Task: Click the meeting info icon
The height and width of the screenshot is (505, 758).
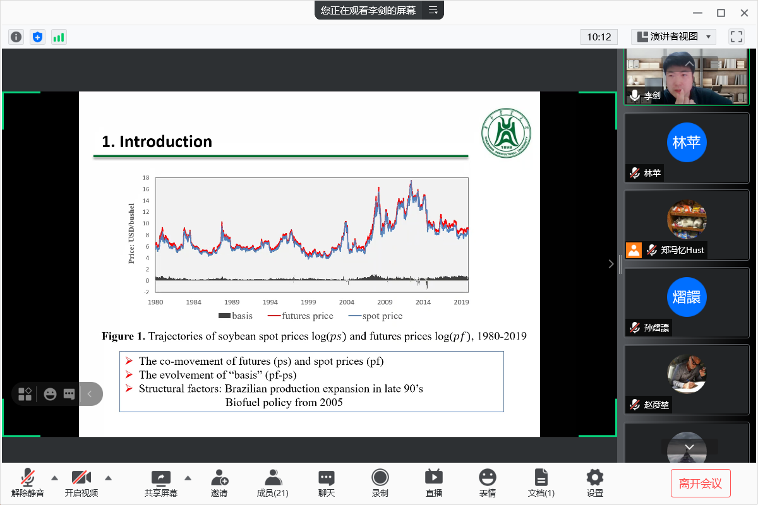Action: (x=16, y=37)
